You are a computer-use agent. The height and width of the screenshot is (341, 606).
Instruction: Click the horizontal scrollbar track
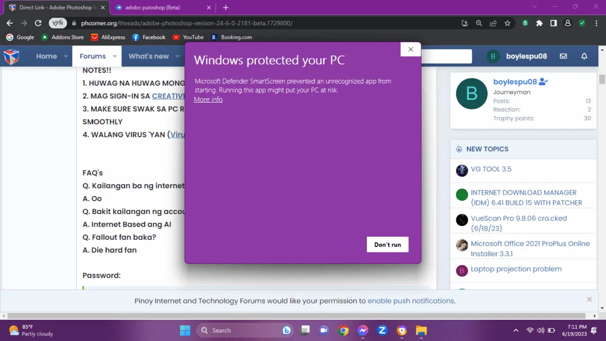click(x=297, y=316)
